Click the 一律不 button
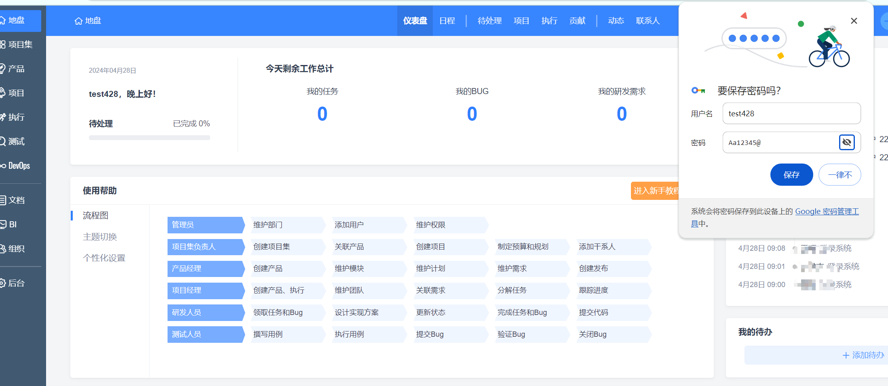The height and width of the screenshot is (386, 888). coord(840,175)
